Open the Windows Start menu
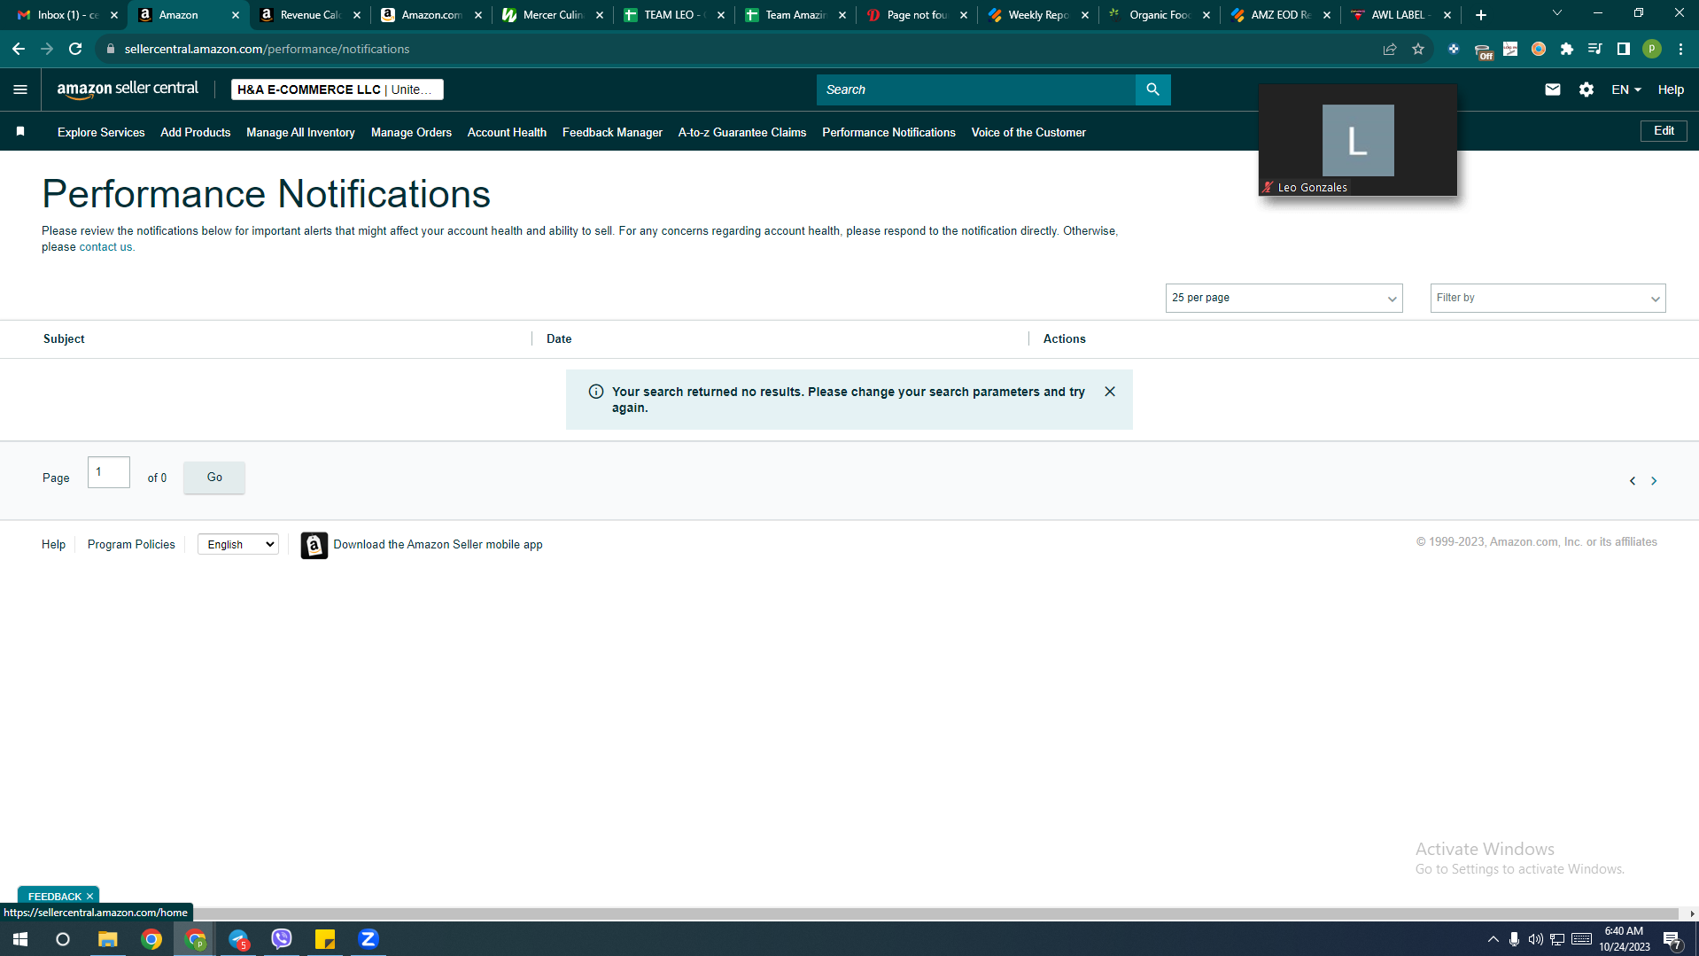Image resolution: width=1699 pixels, height=956 pixels. pos(20,939)
